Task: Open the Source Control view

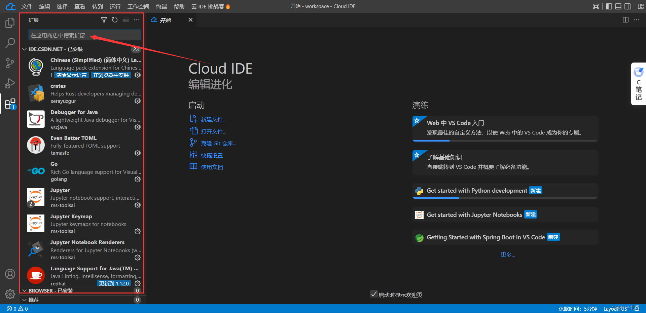Action: pyautogui.click(x=10, y=63)
